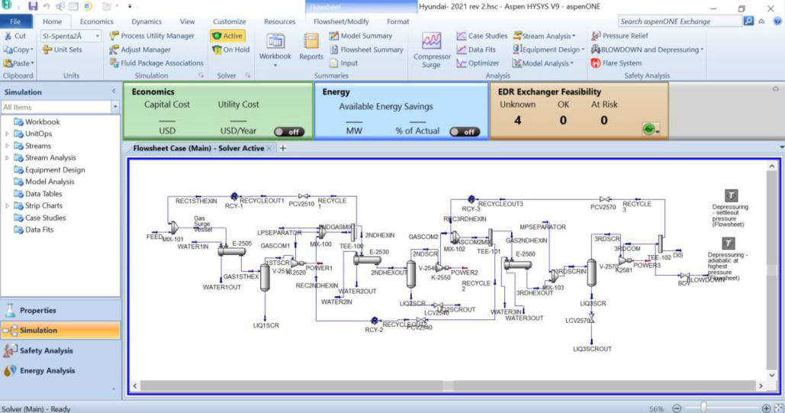Toggle the Energy savings off switch
The height and width of the screenshot is (413, 785).
tap(465, 132)
